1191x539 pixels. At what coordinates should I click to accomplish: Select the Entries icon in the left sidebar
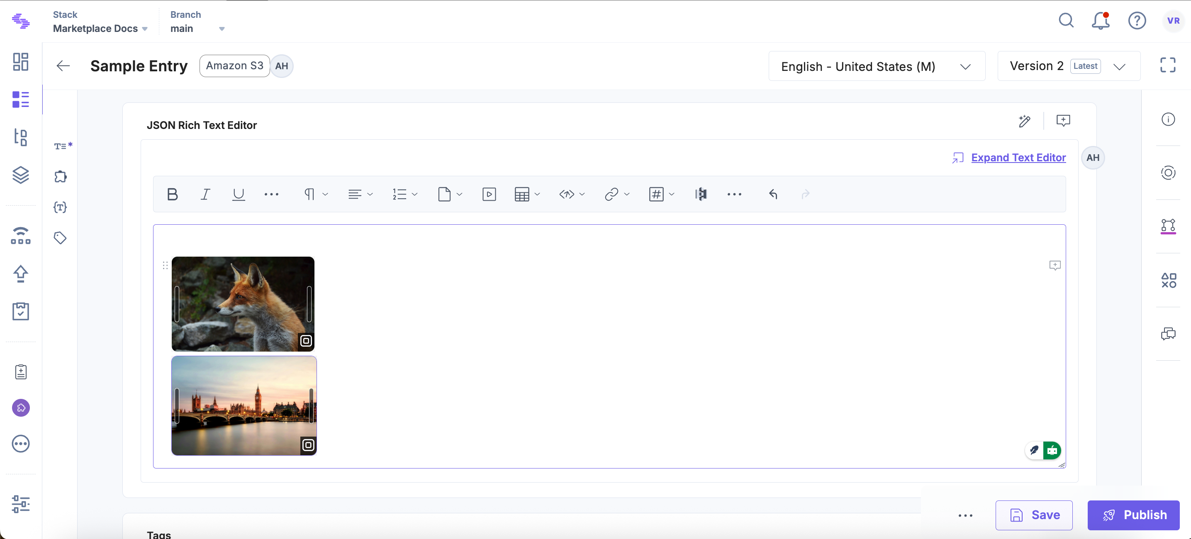point(21,100)
